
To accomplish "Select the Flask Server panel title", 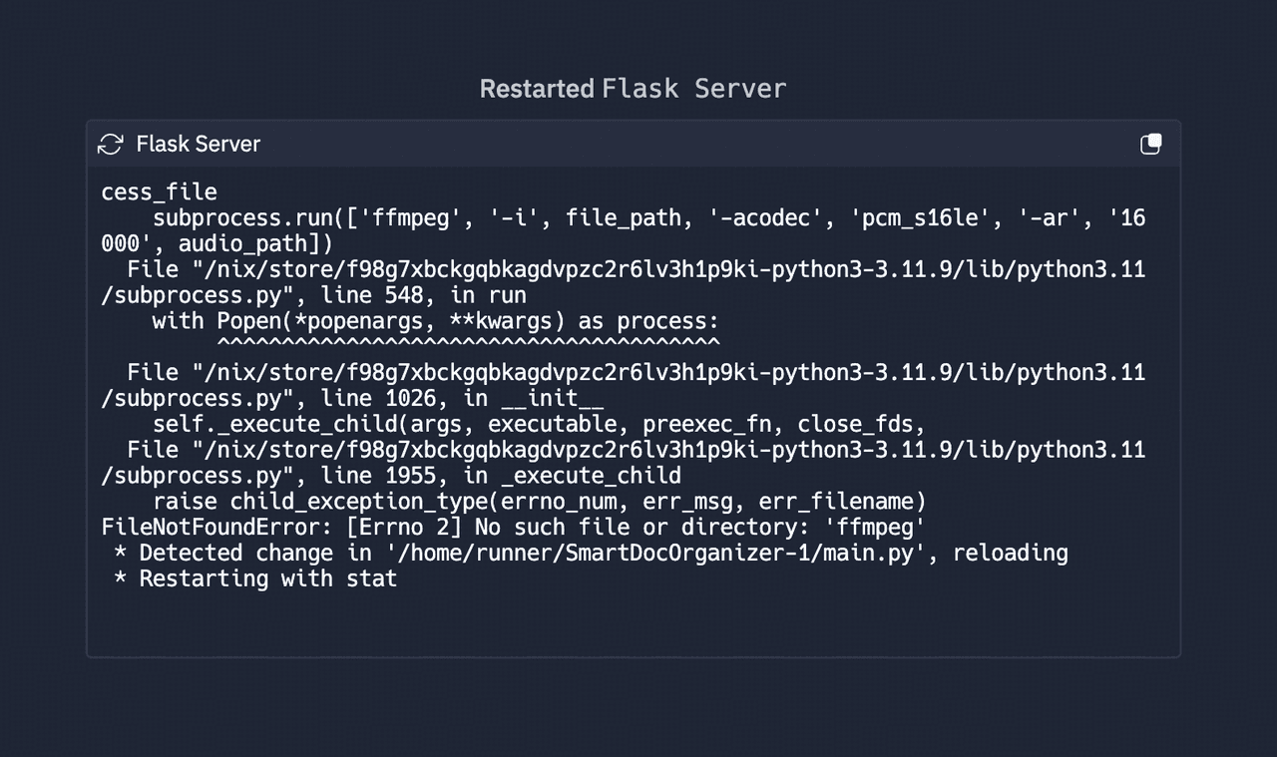I will [198, 145].
